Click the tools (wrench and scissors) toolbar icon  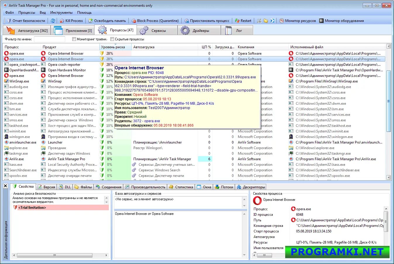(259, 21)
